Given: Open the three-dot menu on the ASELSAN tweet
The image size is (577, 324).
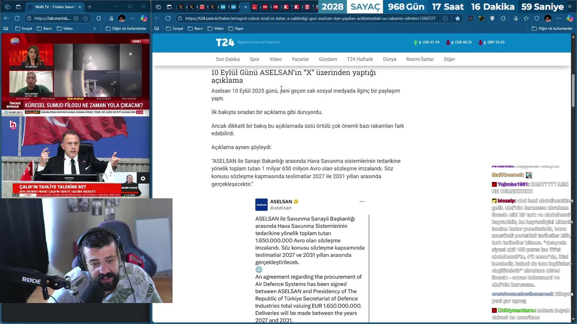Looking at the screenshot, I should pyautogui.click(x=362, y=202).
